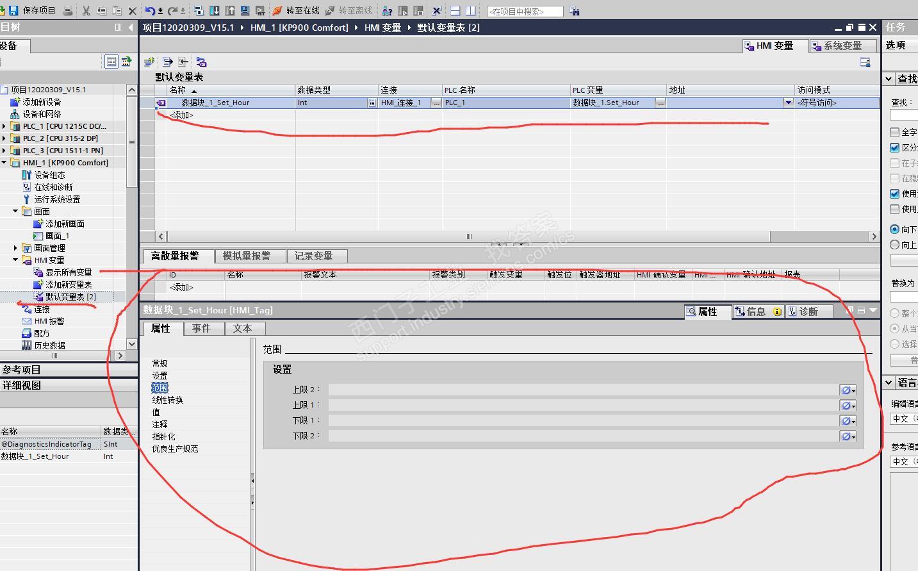Open HMI 报警 in project tree
This screenshot has height=571, width=918.
[49, 321]
